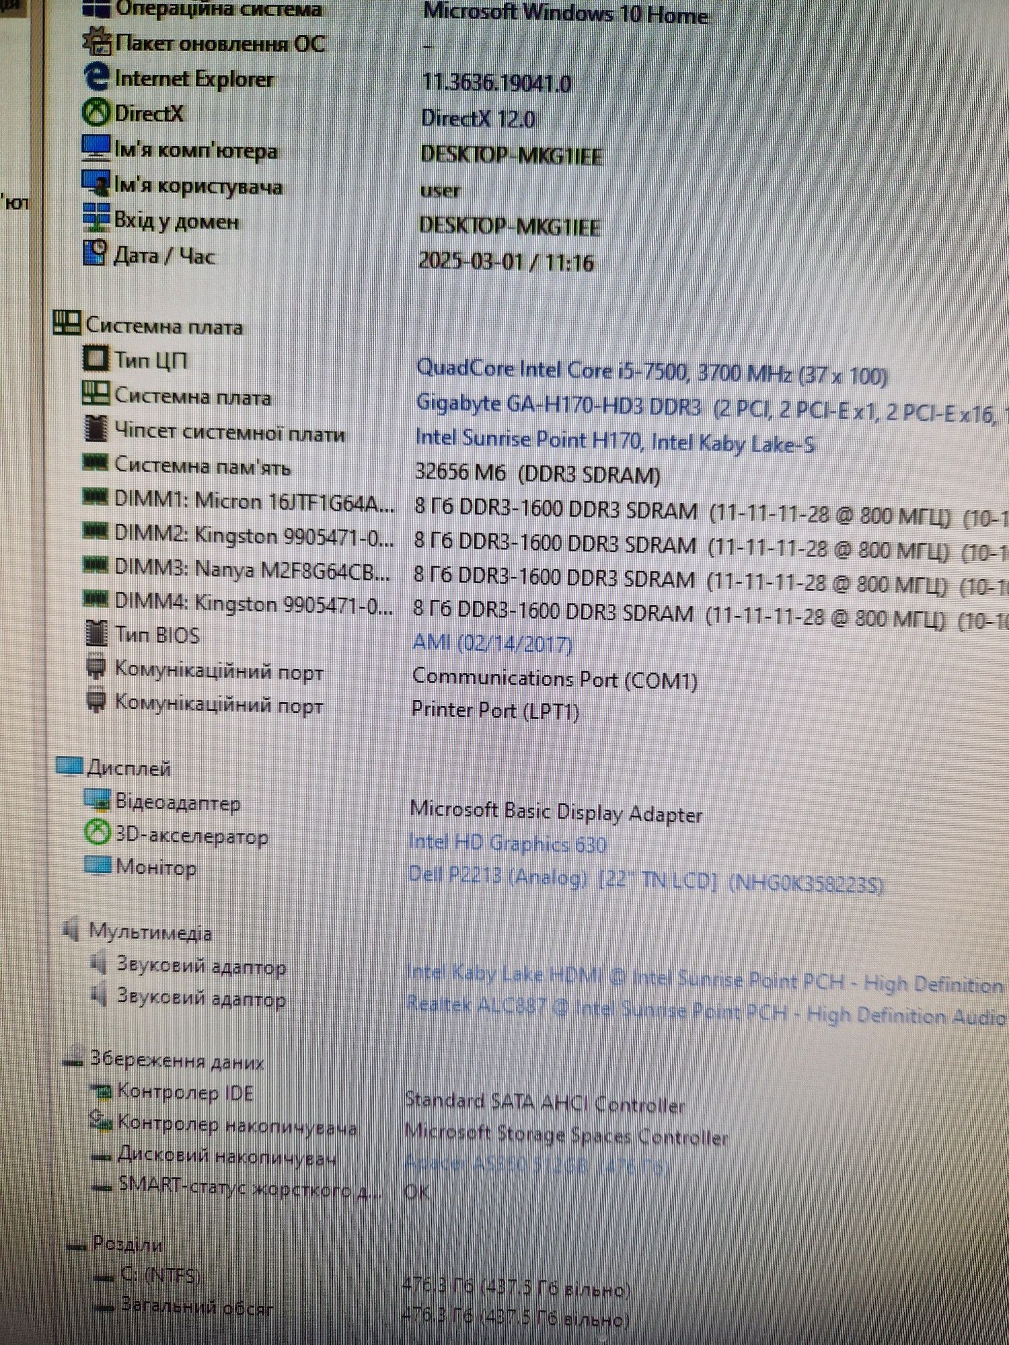This screenshot has height=1345, width=1009.
Task: Select the Printer Port (LPT1) value
Action: [x=495, y=710]
